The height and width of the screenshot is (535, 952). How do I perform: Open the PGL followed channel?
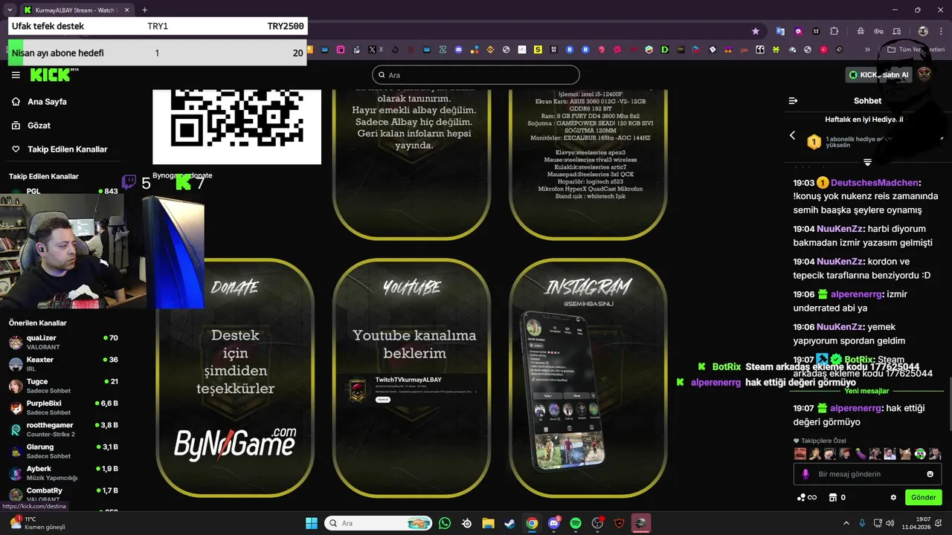tap(63, 191)
